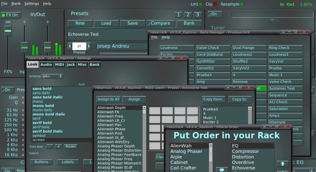Select Dual Flange preset in Bank Manager

[x=249, y=48]
